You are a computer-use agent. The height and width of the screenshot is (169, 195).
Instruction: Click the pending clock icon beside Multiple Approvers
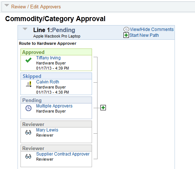click(x=28, y=108)
